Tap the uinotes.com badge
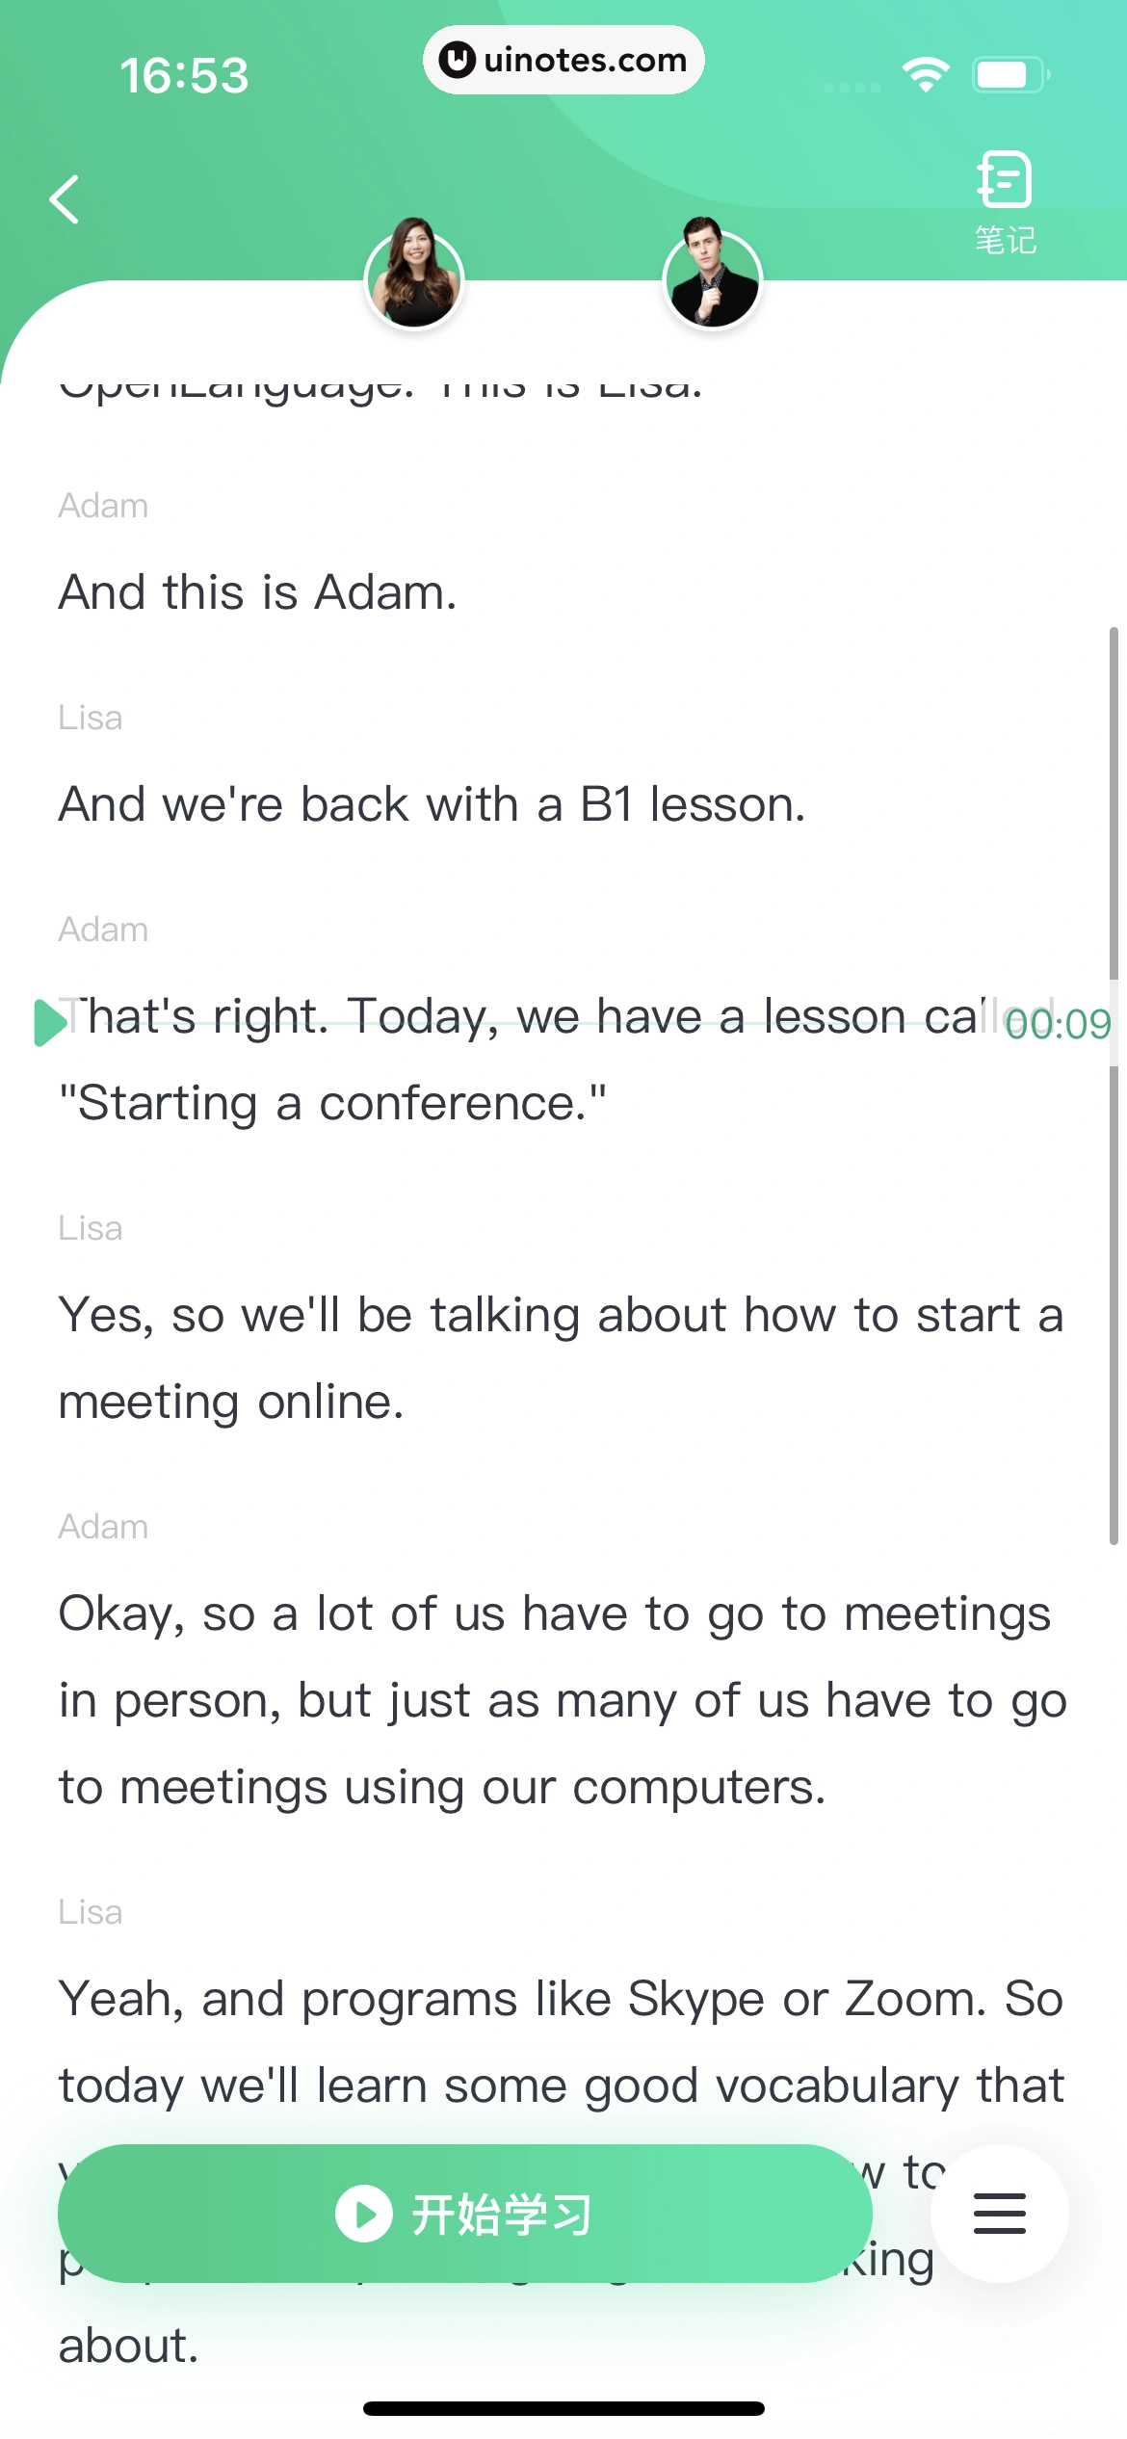The width and height of the screenshot is (1127, 2439). pyautogui.click(x=563, y=60)
